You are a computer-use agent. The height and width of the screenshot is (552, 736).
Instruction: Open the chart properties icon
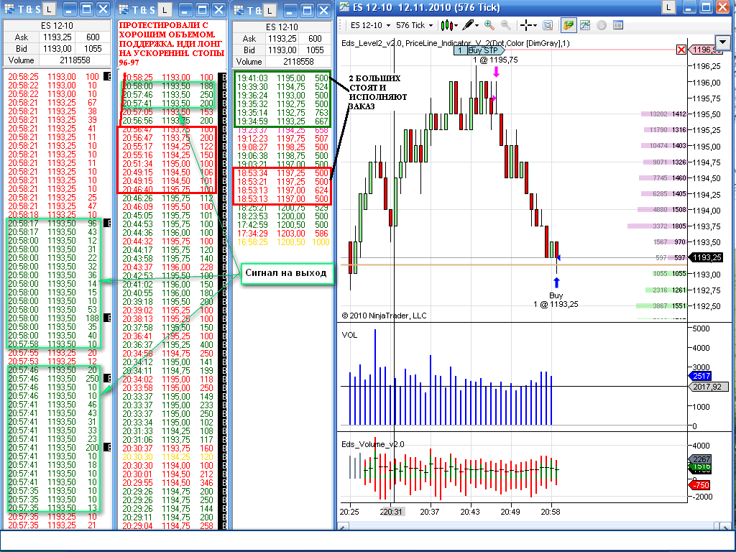click(618, 25)
